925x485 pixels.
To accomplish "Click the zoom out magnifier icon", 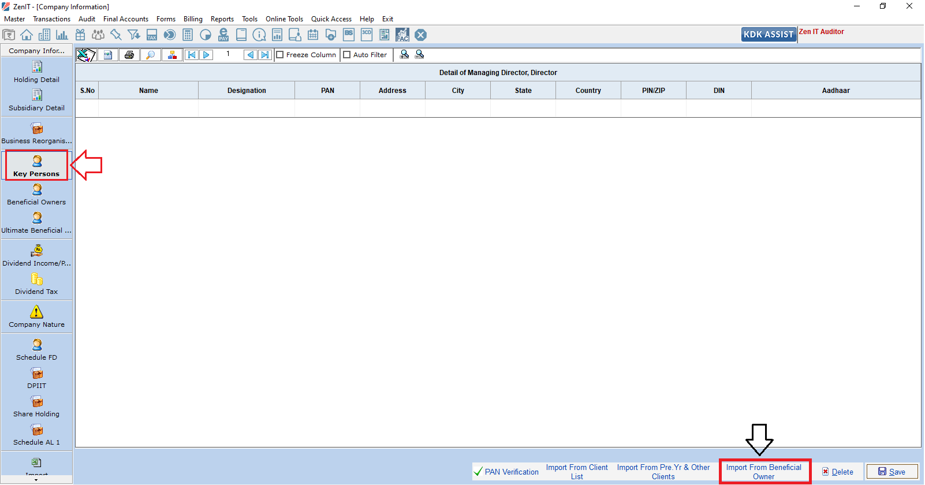I will (420, 54).
